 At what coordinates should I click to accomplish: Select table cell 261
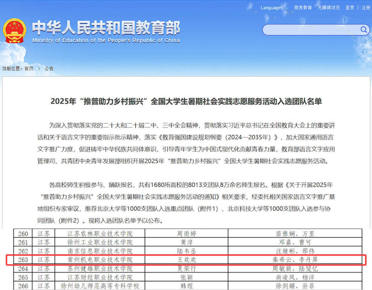point(23,243)
